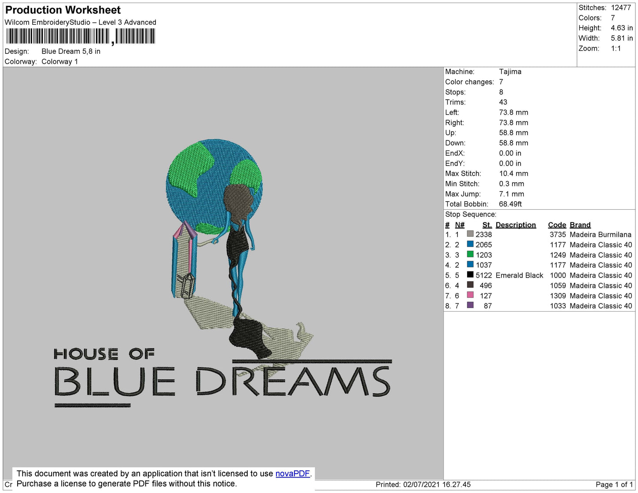Click the blue swatch in stop row 4
Screen dimensions: 638x493
470,264
